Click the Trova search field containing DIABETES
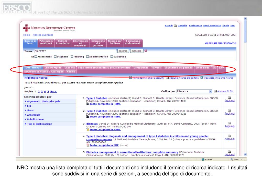This screenshot has width=262, height=196. pos(75,51)
